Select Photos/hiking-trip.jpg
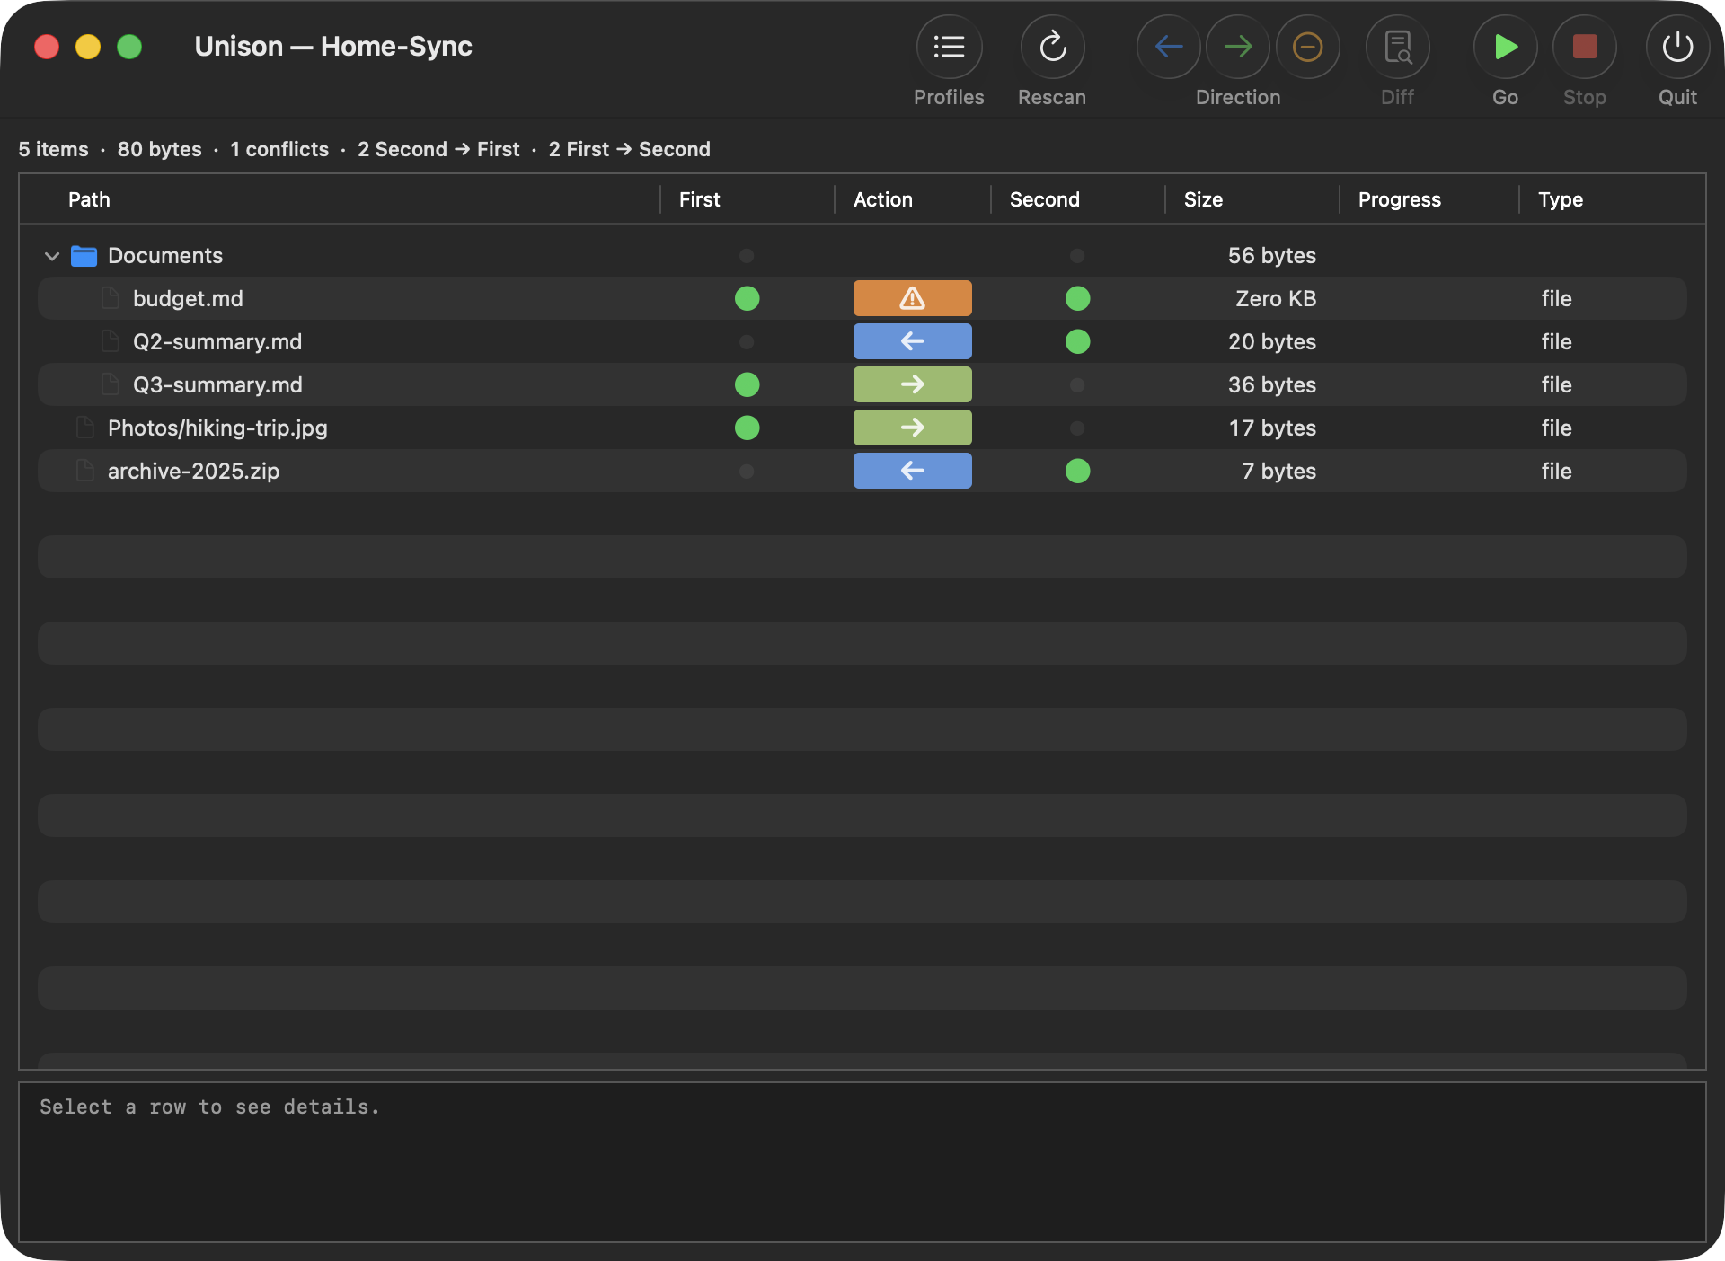 (217, 428)
